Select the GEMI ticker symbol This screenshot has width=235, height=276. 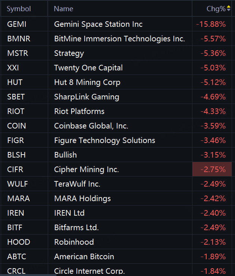pyautogui.click(x=17, y=24)
